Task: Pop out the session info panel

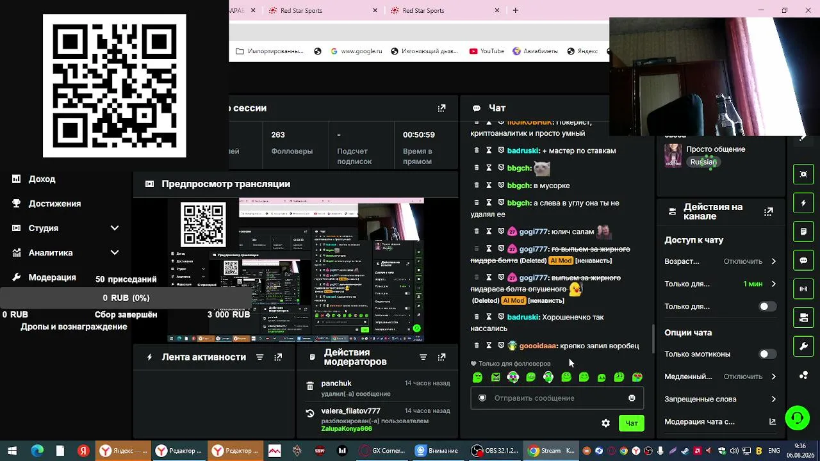Action: coord(441,108)
